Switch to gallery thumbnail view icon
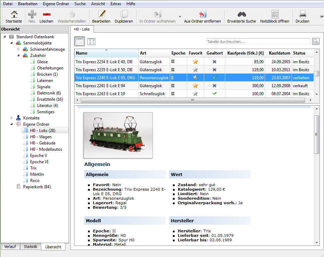Image resolution: width=324 pixels, height=257 pixels. [x=91, y=42]
